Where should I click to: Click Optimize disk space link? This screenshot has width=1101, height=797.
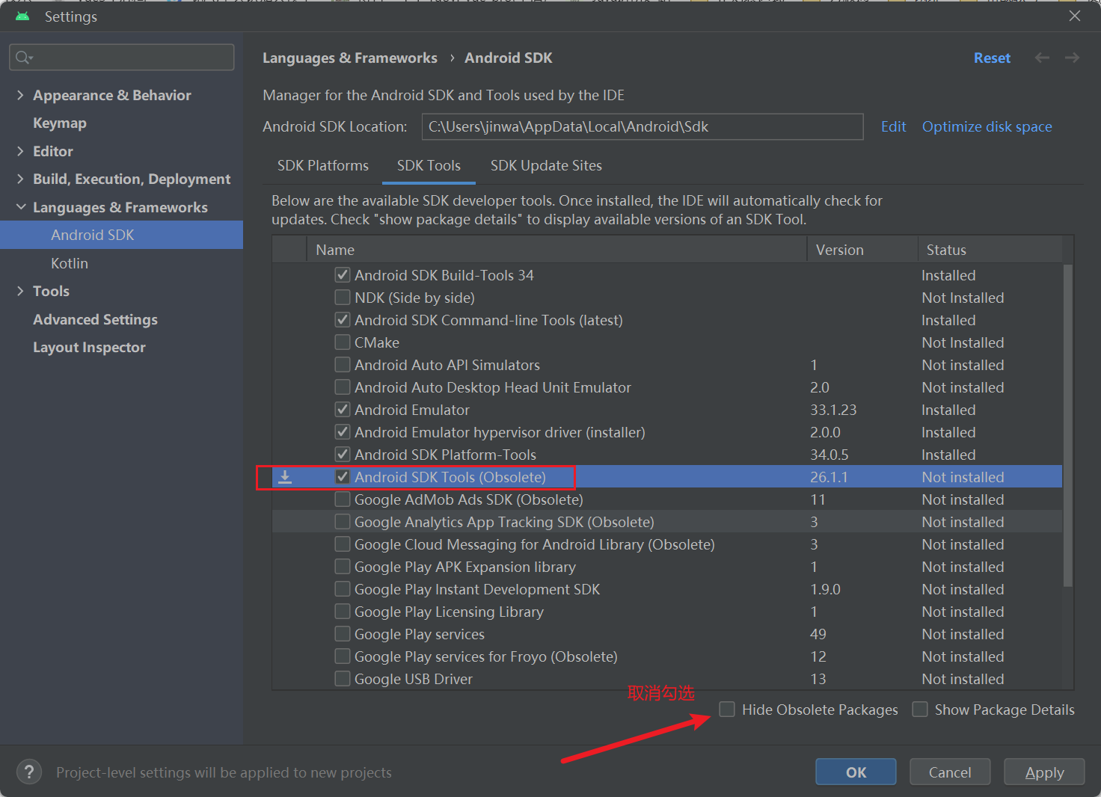[987, 126]
